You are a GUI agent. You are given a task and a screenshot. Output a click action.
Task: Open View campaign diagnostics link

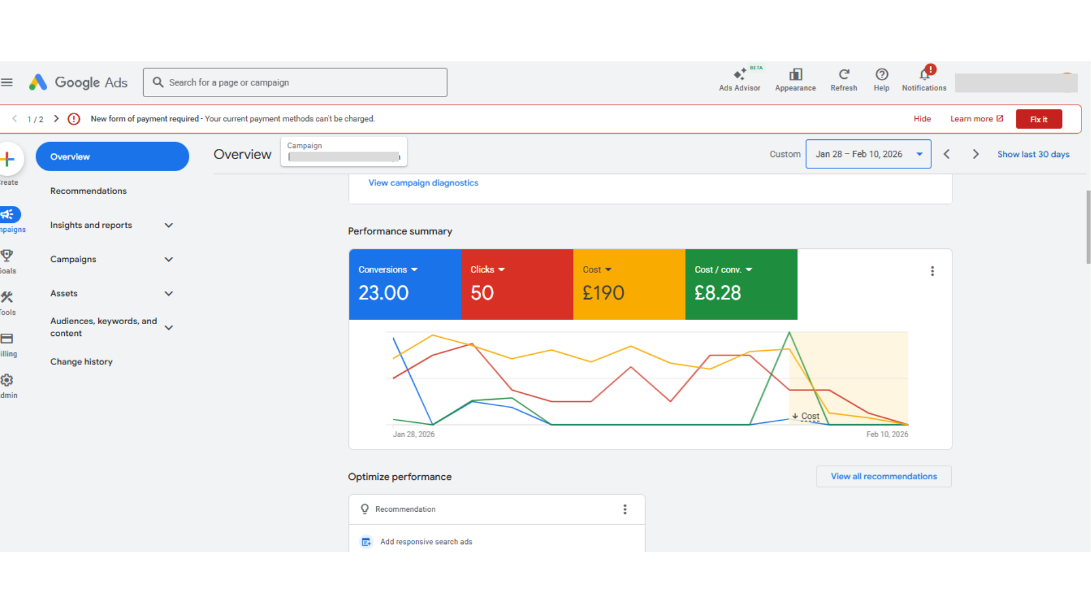(423, 183)
